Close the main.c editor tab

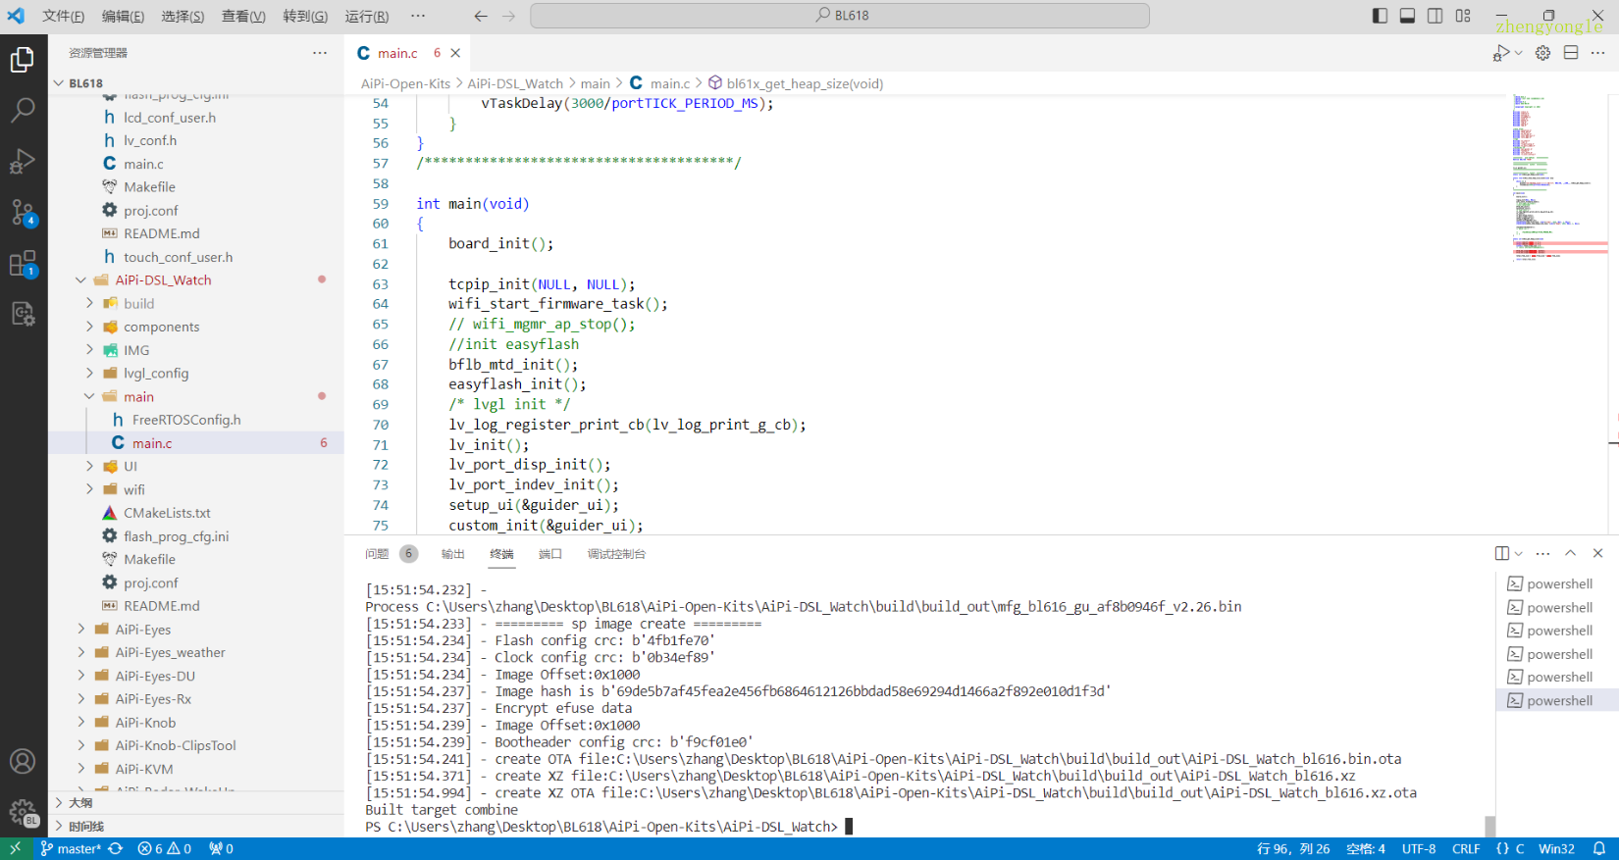[x=455, y=53]
